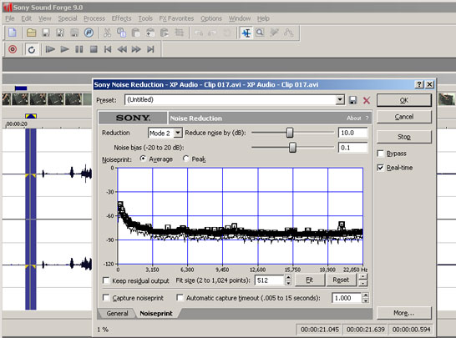Viewport: 456px width, 338px height.
Task: Select Peak noiseprint radio button
Action: point(185,159)
